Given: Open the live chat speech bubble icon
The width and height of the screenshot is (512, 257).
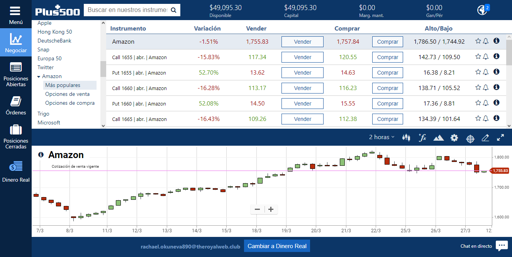Looking at the screenshot, I should point(502,246).
